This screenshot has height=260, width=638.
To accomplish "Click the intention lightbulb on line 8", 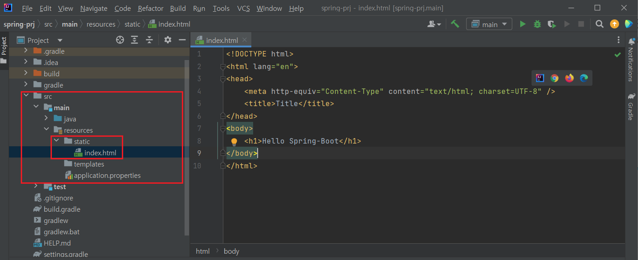I will (234, 141).
